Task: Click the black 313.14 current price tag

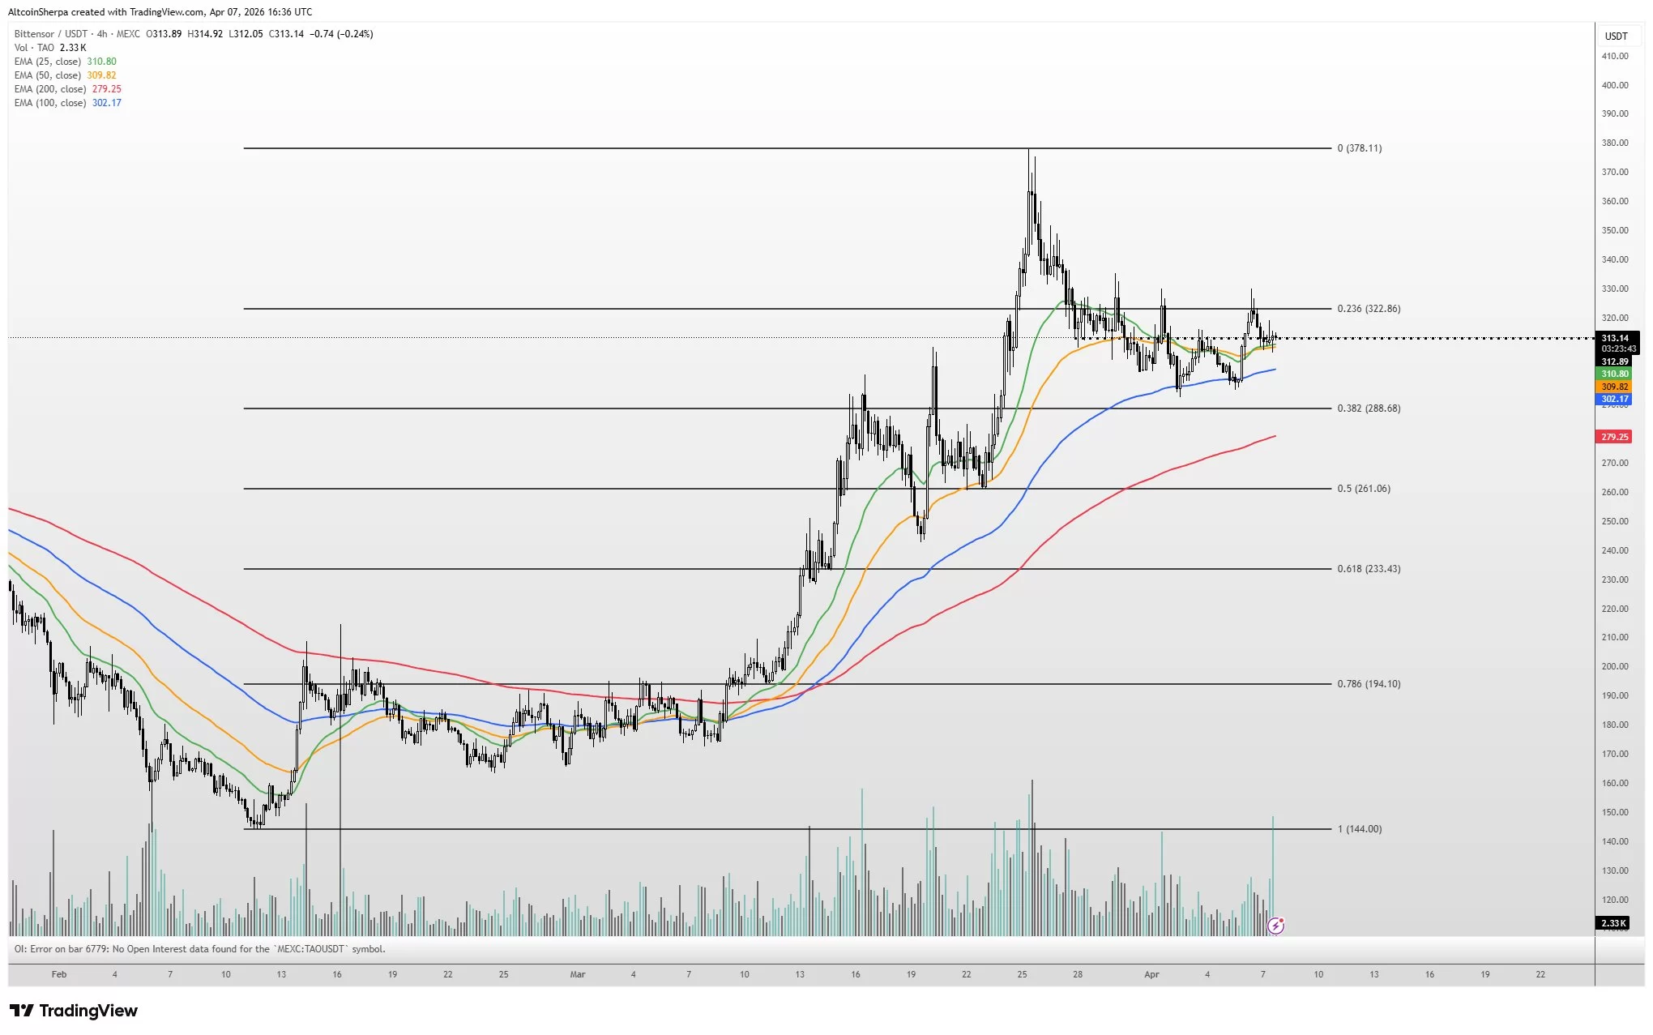Action: (1615, 338)
